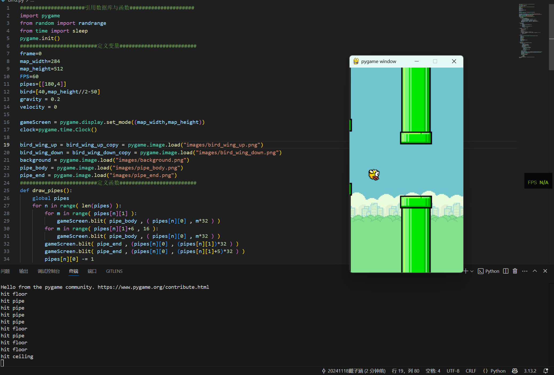Click the code minimap
The height and width of the screenshot is (375, 554).
[531, 31]
